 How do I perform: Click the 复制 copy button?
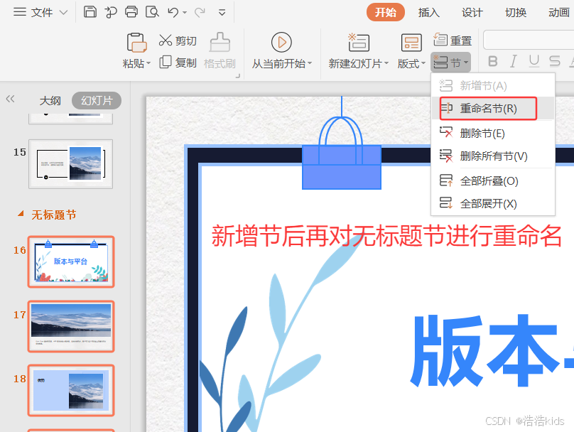[178, 63]
